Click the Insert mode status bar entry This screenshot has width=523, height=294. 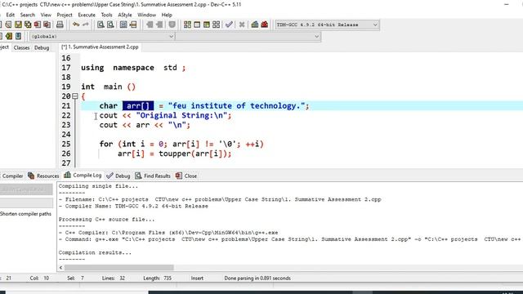point(197,278)
